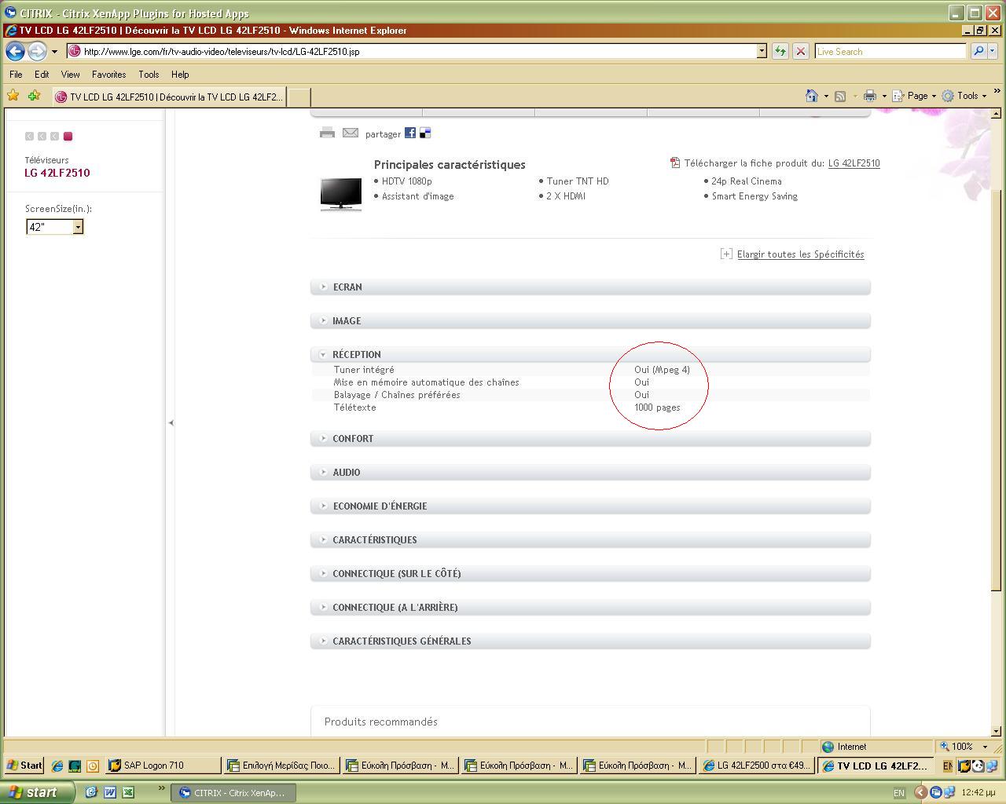
Task: Share the product on Facebook
Action: coord(410,133)
